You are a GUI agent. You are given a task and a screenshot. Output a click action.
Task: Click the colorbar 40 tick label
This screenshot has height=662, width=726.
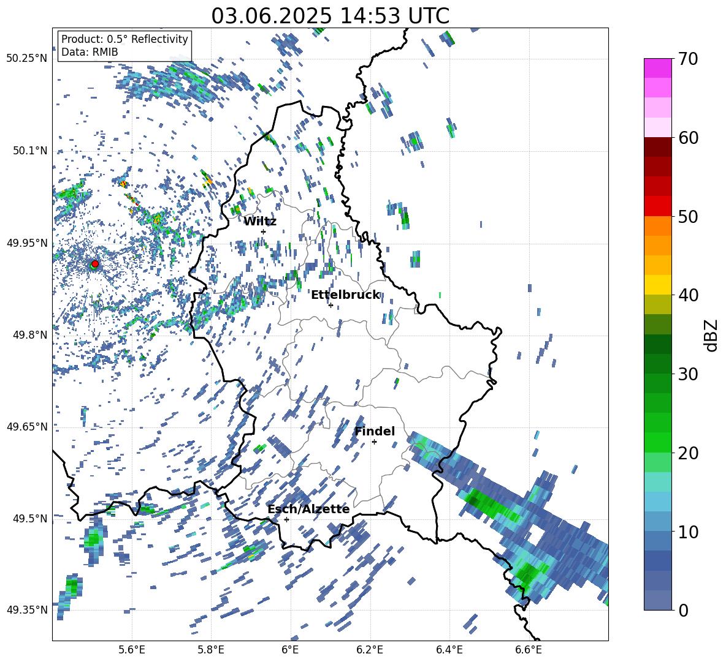pyautogui.click(x=688, y=295)
